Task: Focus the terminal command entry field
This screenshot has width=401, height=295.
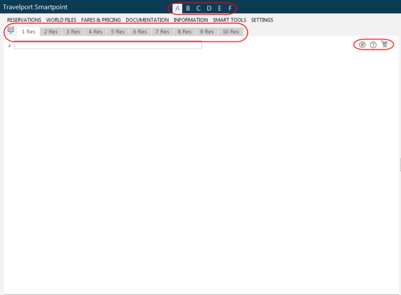Action: (x=107, y=45)
